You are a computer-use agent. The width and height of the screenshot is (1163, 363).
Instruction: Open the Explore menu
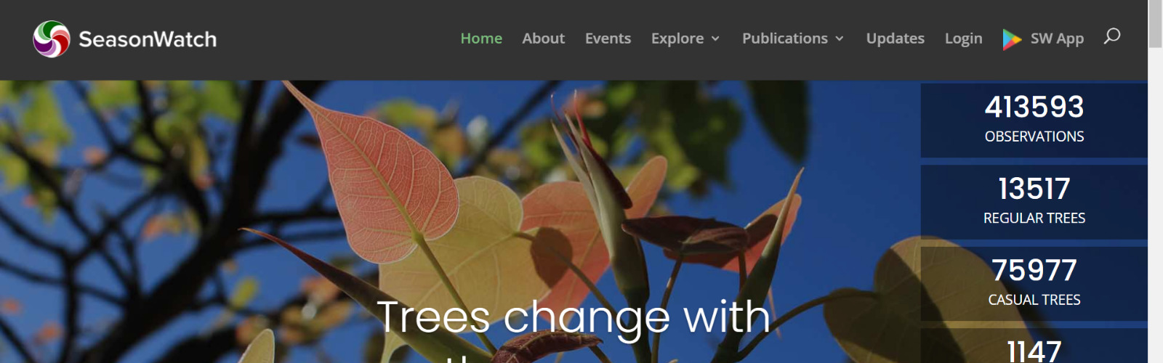(x=677, y=38)
